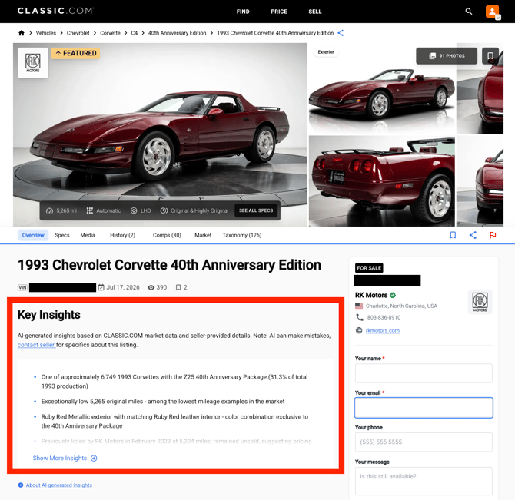Image resolution: width=515 pixels, height=500 pixels.
Task: Open the top-down convertible side photo
Action: [x=382, y=88]
